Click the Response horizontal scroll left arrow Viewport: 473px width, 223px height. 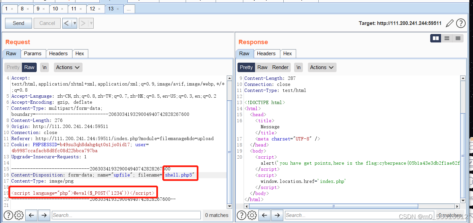247,206
